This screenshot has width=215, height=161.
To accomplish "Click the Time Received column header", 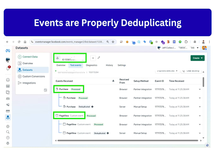I will (176, 81).
